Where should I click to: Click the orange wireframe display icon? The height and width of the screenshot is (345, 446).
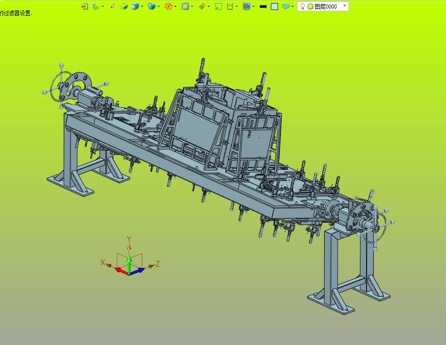coord(168,6)
